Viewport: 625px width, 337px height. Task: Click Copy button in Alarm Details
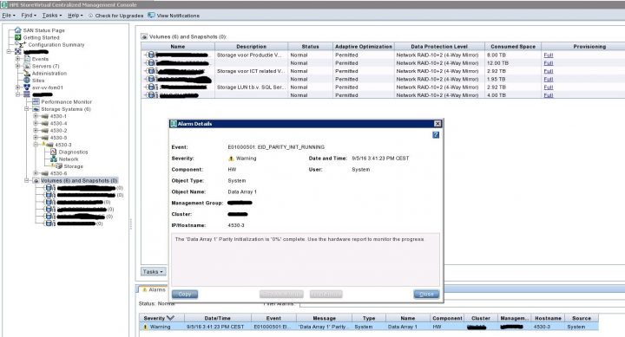(x=185, y=294)
